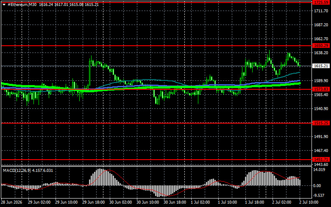This screenshot has width=331, height=207.
Task: Click the 1467.40 price axis value
Action: click(x=321, y=151)
